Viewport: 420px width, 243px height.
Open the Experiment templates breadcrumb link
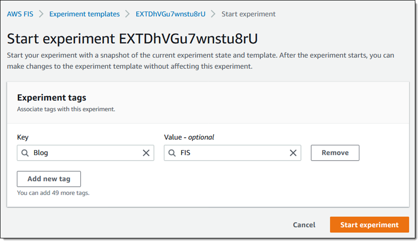point(84,14)
